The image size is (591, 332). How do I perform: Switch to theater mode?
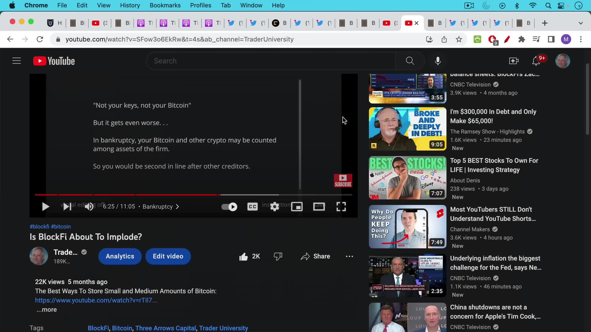click(319, 207)
